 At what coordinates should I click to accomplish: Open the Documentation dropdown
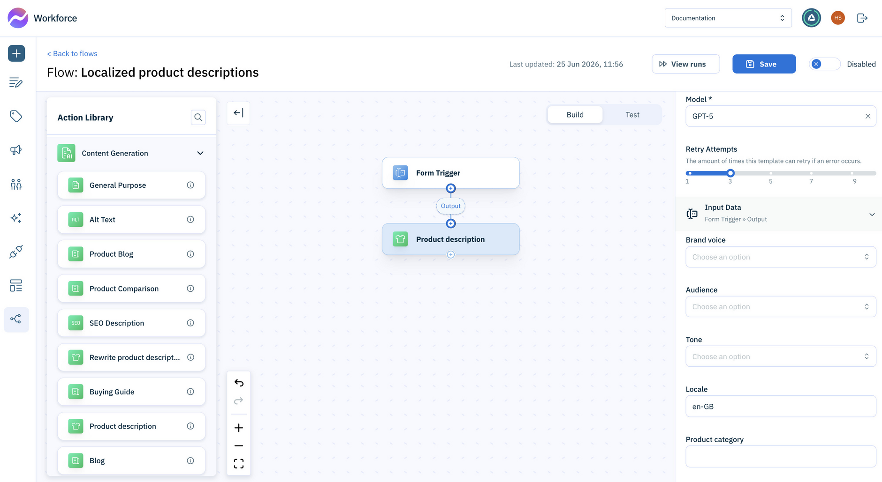click(728, 18)
